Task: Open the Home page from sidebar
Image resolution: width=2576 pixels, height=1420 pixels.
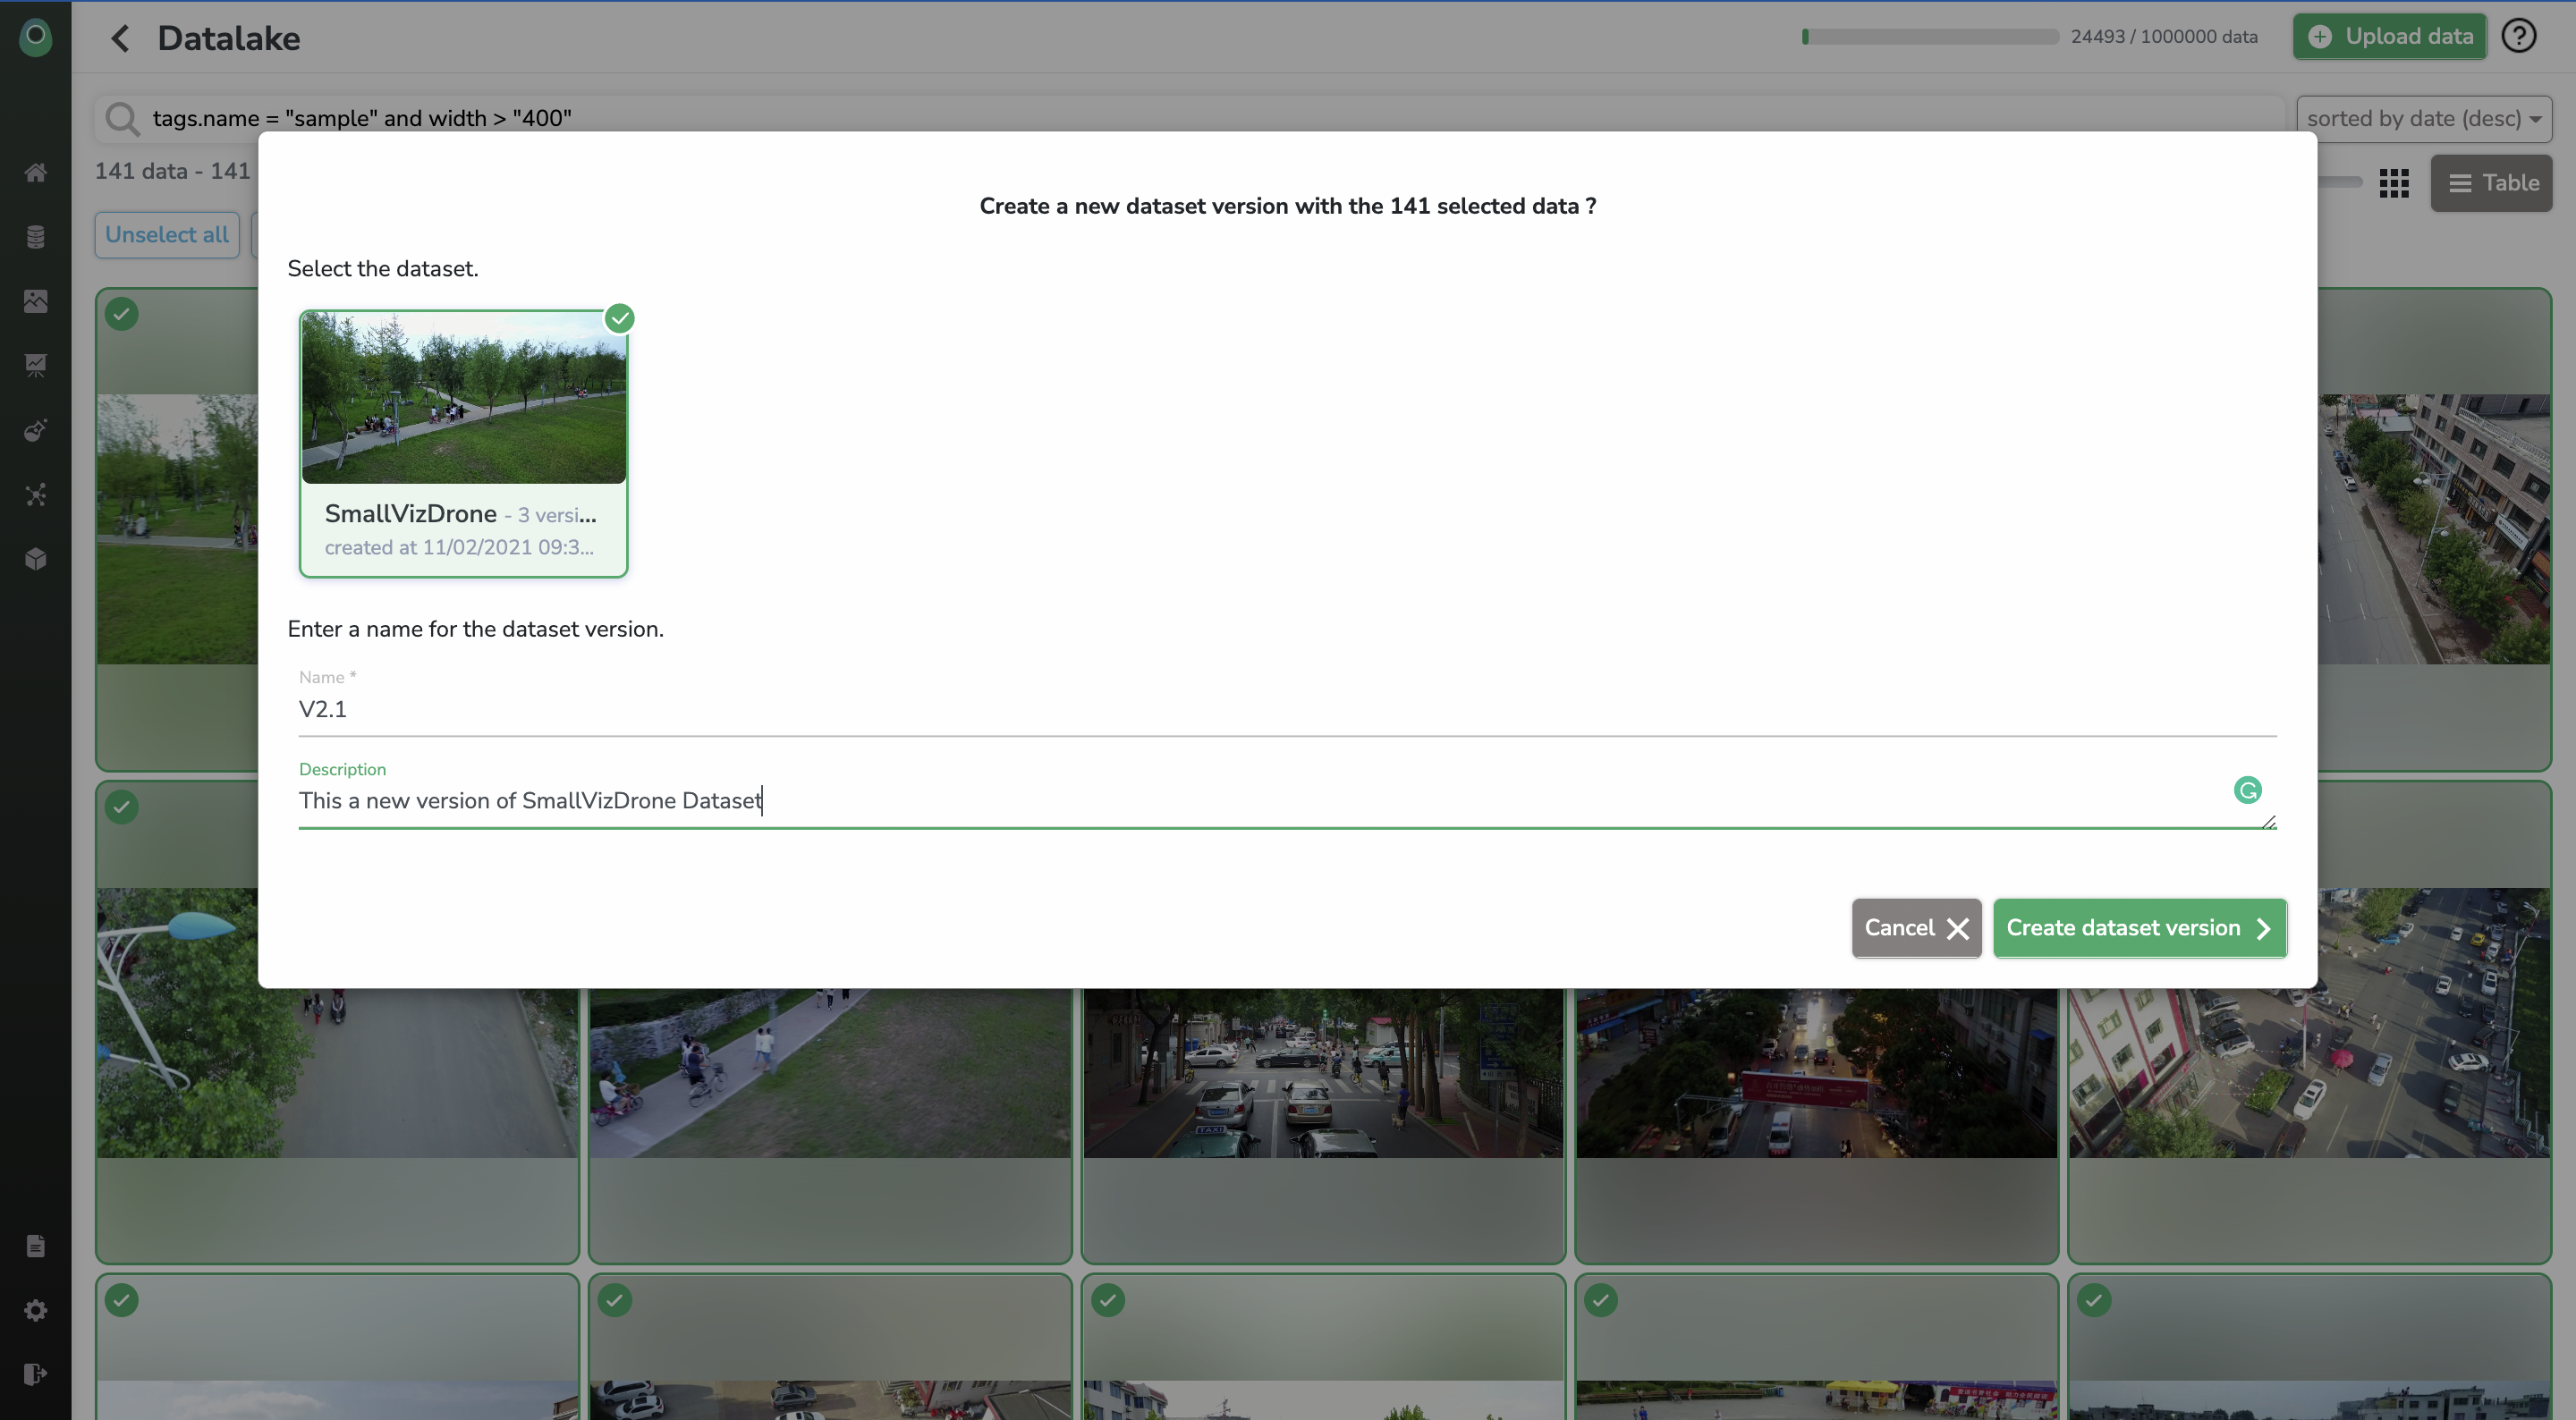Action: 36,173
